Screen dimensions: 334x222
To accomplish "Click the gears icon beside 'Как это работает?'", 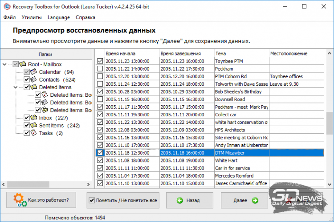I will [20, 200].
